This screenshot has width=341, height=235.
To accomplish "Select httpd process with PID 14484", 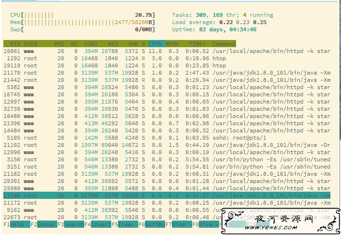I will click(x=167, y=131).
